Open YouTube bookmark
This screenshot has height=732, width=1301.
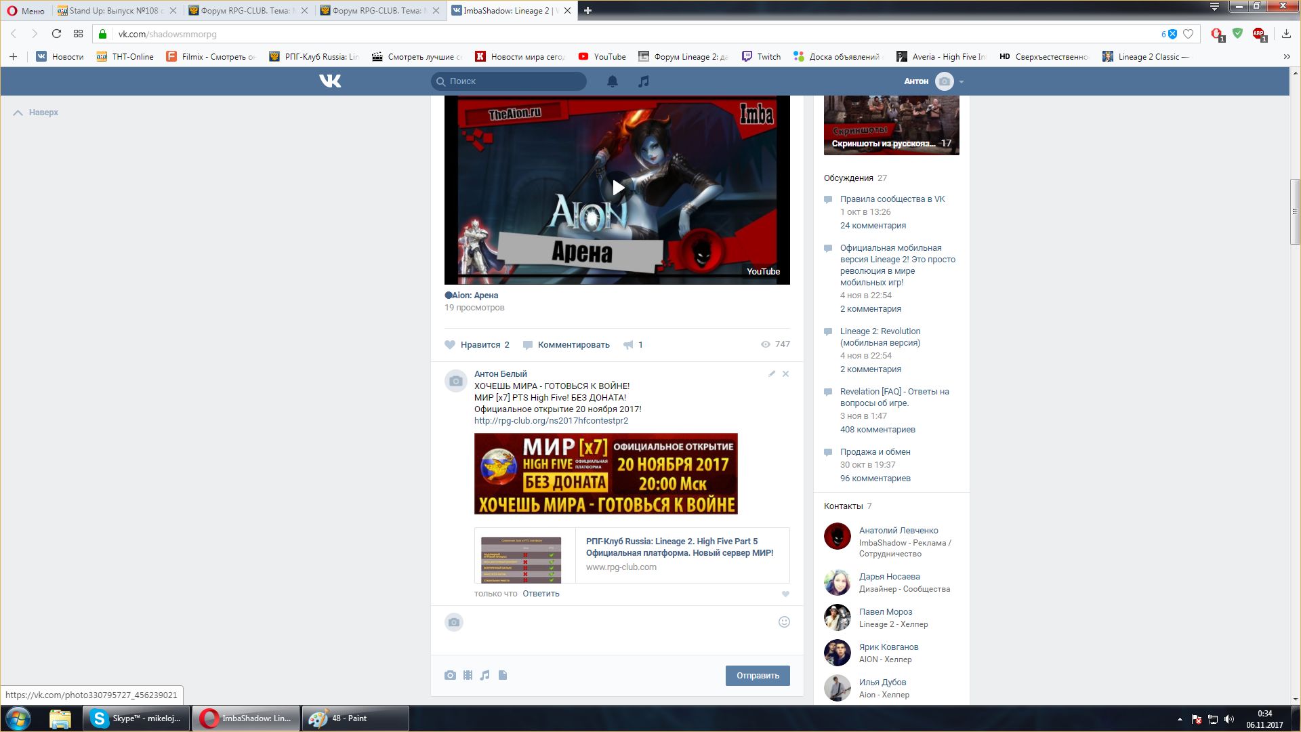(602, 57)
